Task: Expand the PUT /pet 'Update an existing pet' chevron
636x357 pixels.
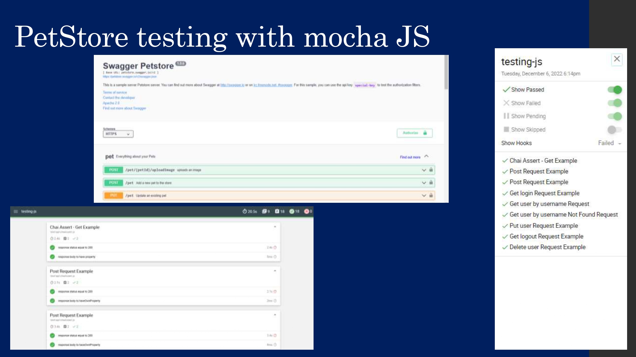Action: (x=424, y=195)
